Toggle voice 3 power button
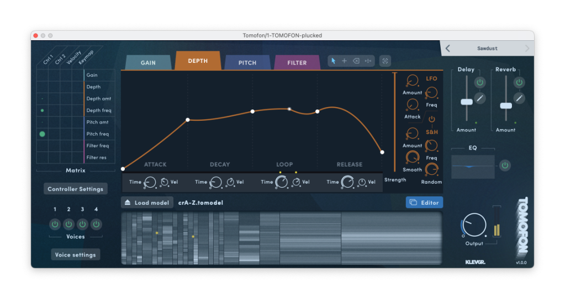The height and width of the screenshot is (299, 565). tap(82, 225)
